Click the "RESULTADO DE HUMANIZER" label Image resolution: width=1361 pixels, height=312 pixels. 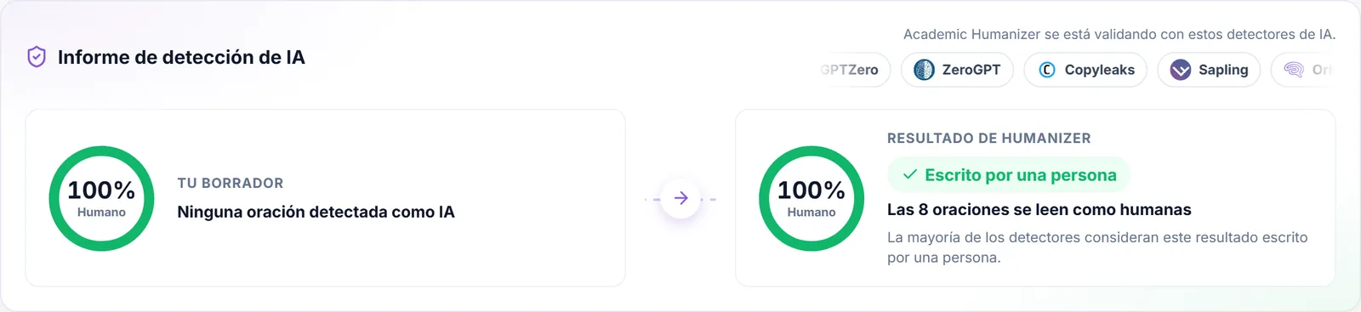(x=988, y=138)
